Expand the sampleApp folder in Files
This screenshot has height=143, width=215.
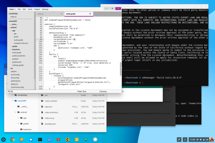13,95
